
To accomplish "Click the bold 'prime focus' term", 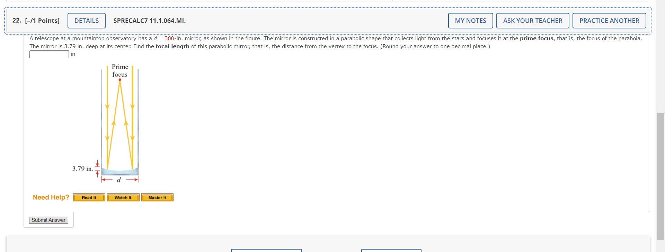I will point(537,38).
